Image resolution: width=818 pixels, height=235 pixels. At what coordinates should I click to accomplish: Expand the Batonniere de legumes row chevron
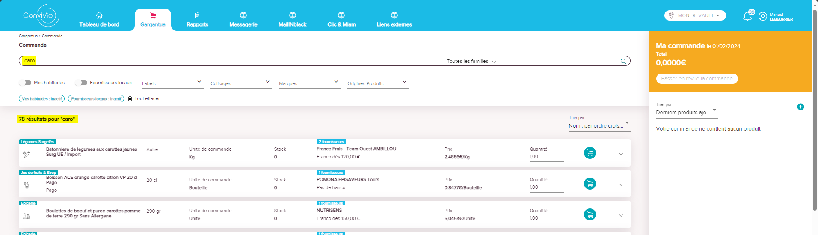point(621,154)
